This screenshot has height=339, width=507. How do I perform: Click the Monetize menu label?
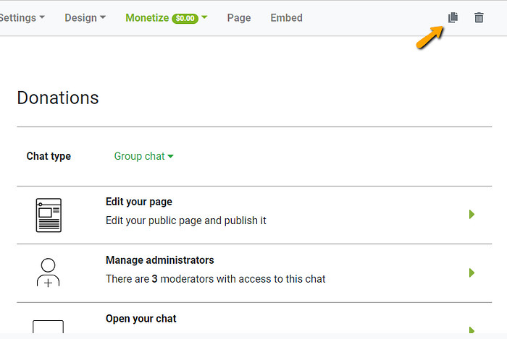147,17
